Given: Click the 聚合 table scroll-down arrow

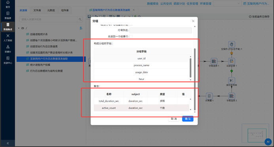Looking at the screenshot, I should (x=190, y=110).
